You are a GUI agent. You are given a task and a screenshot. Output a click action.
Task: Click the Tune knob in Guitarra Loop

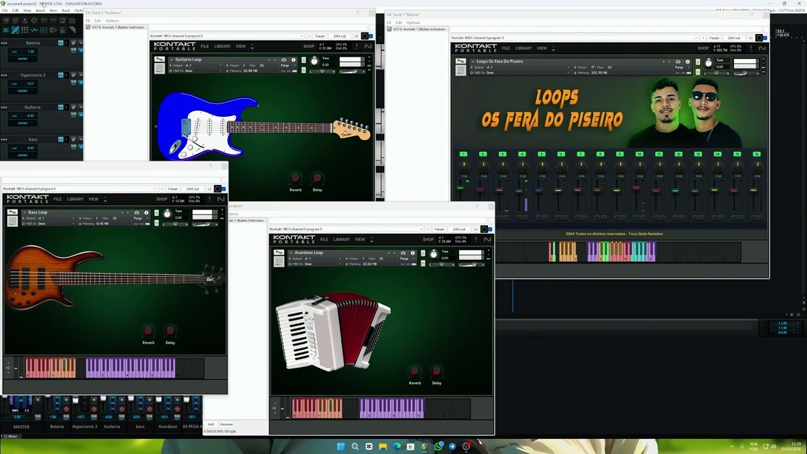(x=314, y=61)
